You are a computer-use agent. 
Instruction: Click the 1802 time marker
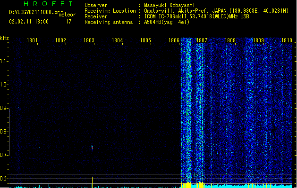[60, 40]
